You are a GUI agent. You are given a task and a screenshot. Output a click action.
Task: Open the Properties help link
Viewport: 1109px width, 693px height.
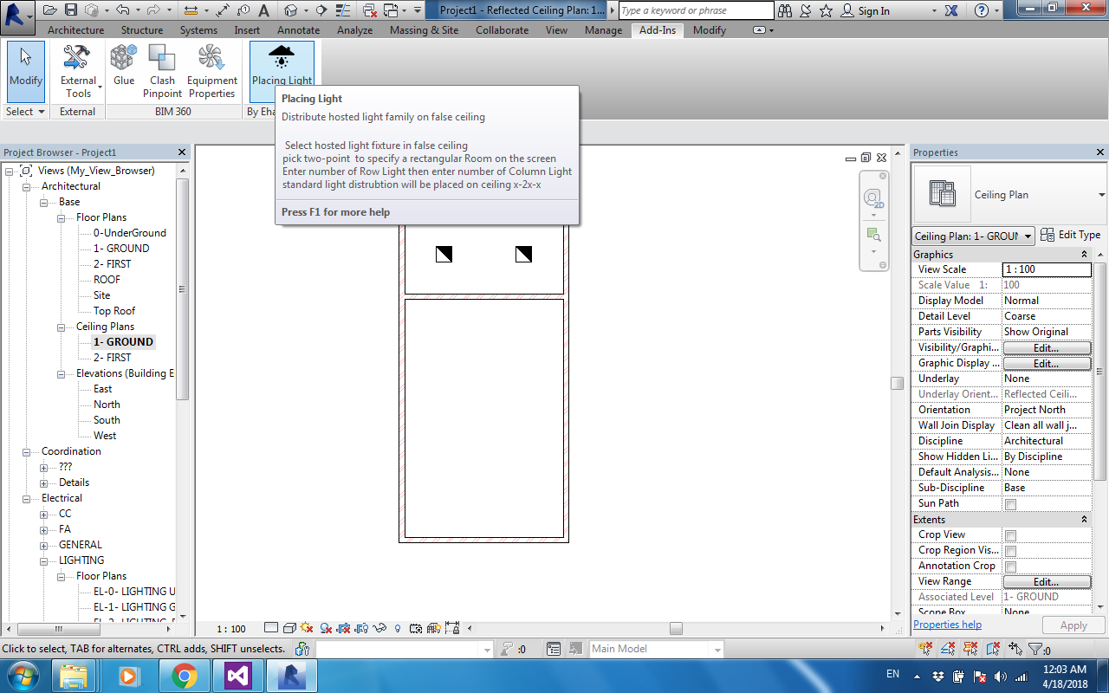(x=947, y=625)
